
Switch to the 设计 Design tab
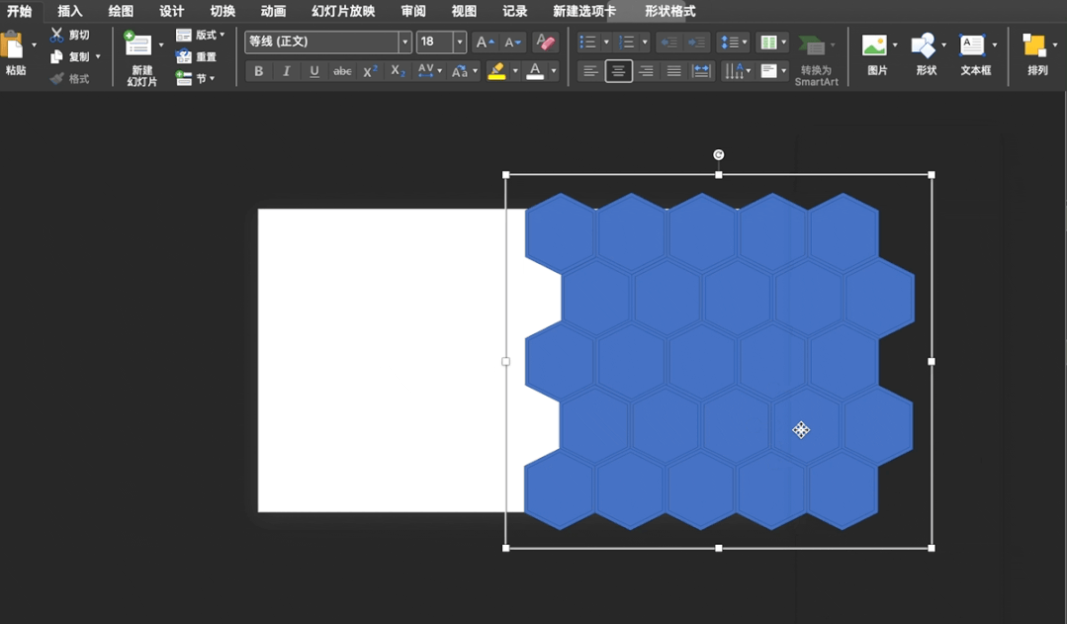pyautogui.click(x=171, y=11)
